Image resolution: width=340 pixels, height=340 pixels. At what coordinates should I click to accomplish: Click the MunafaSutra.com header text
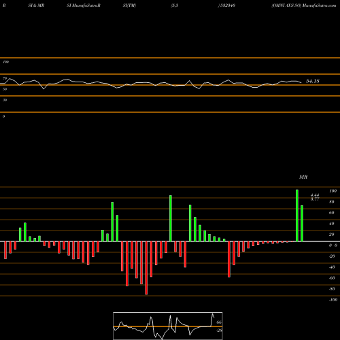click(320, 5)
